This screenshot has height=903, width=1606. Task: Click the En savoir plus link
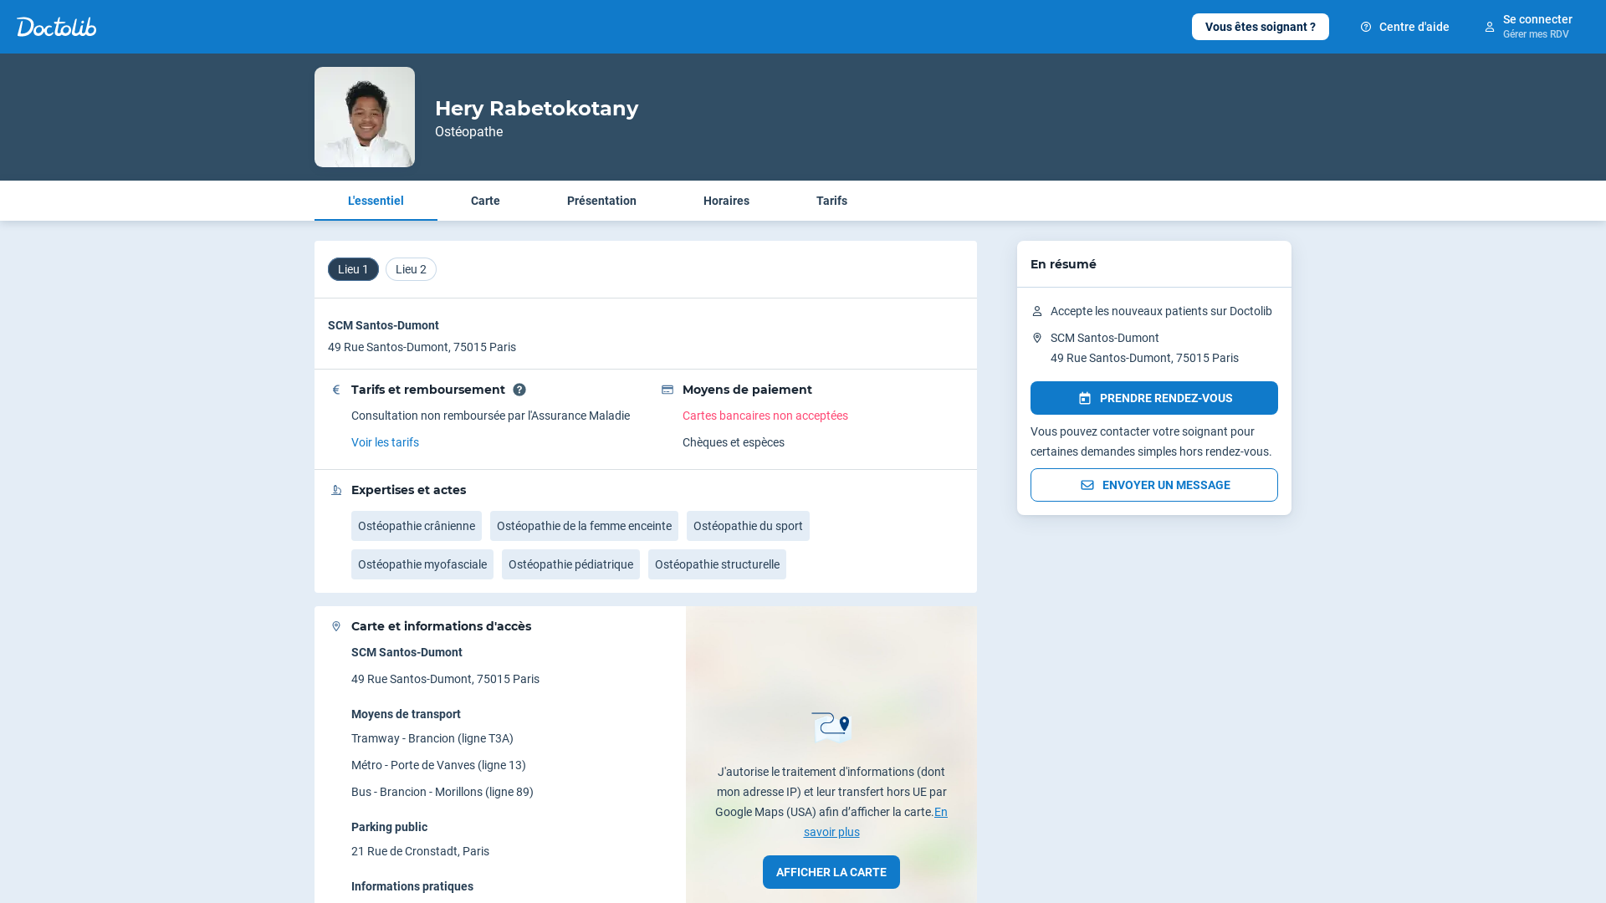[x=831, y=832]
